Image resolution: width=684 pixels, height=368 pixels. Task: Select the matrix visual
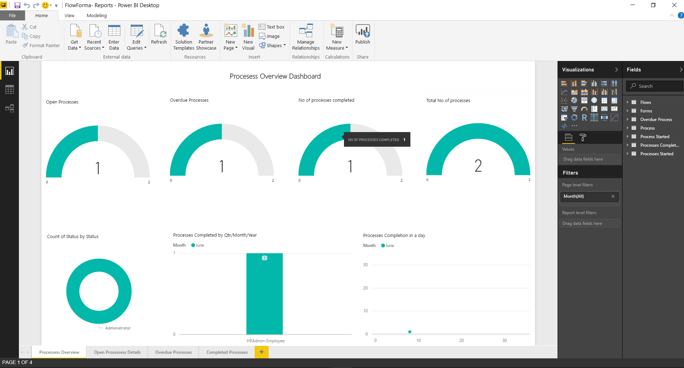(x=614, y=100)
